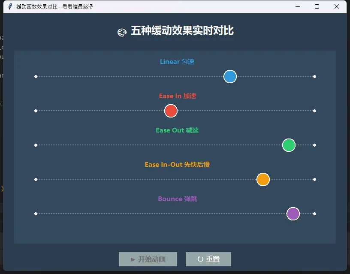Click the Bounce 弹跳 label
Screen dimensions: 350x274
point(177,199)
